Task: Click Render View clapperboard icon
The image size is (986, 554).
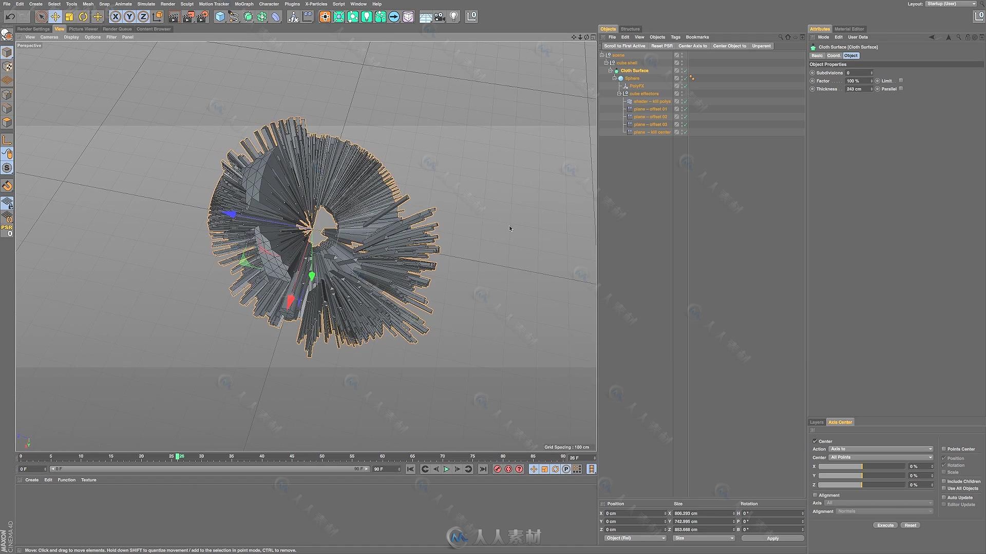Action: point(174,17)
